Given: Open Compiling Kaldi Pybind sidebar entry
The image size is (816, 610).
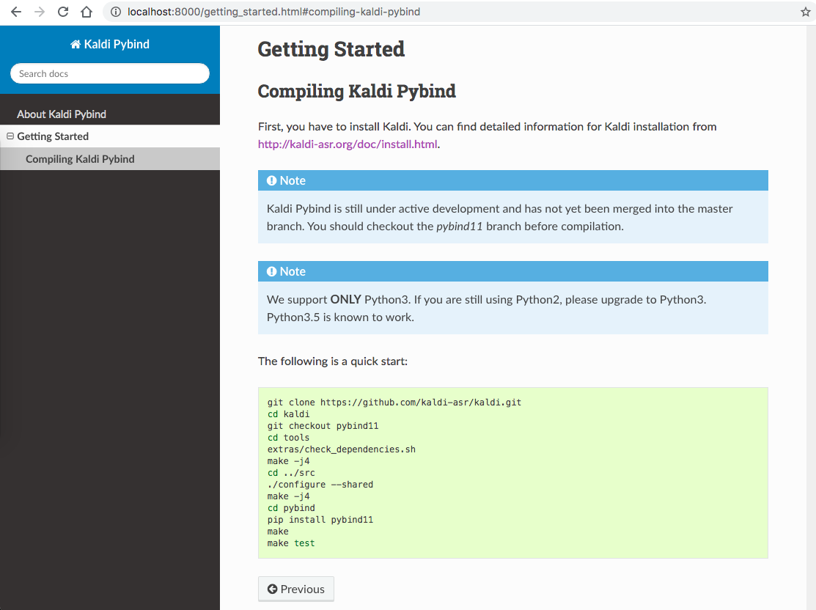Looking at the screenshot, I should coord(80,159).
